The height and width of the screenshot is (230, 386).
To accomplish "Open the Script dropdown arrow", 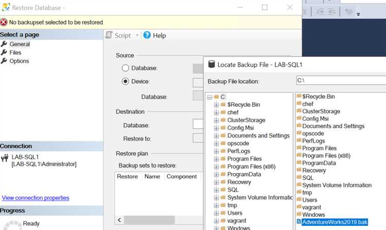I will coord(137,35).
